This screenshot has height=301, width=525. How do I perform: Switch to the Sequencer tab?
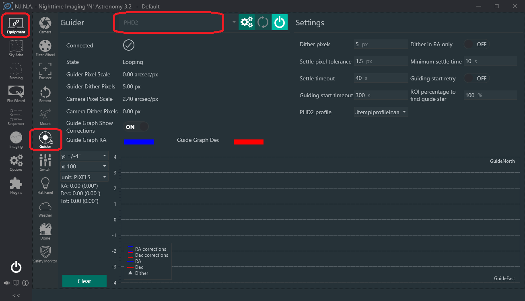point(16,117)
